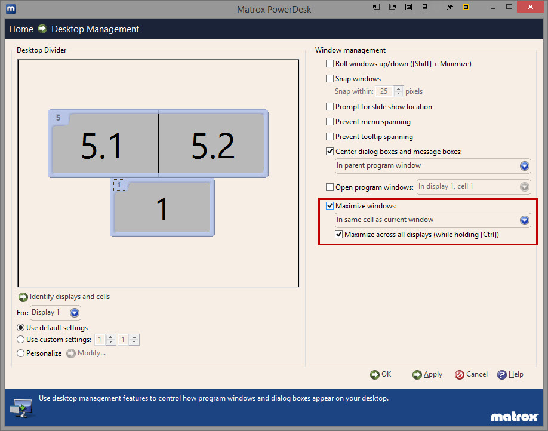Open the 'In parent program window' dropdown
Viewport: 548px width, 431px height.
pos(524,166)
